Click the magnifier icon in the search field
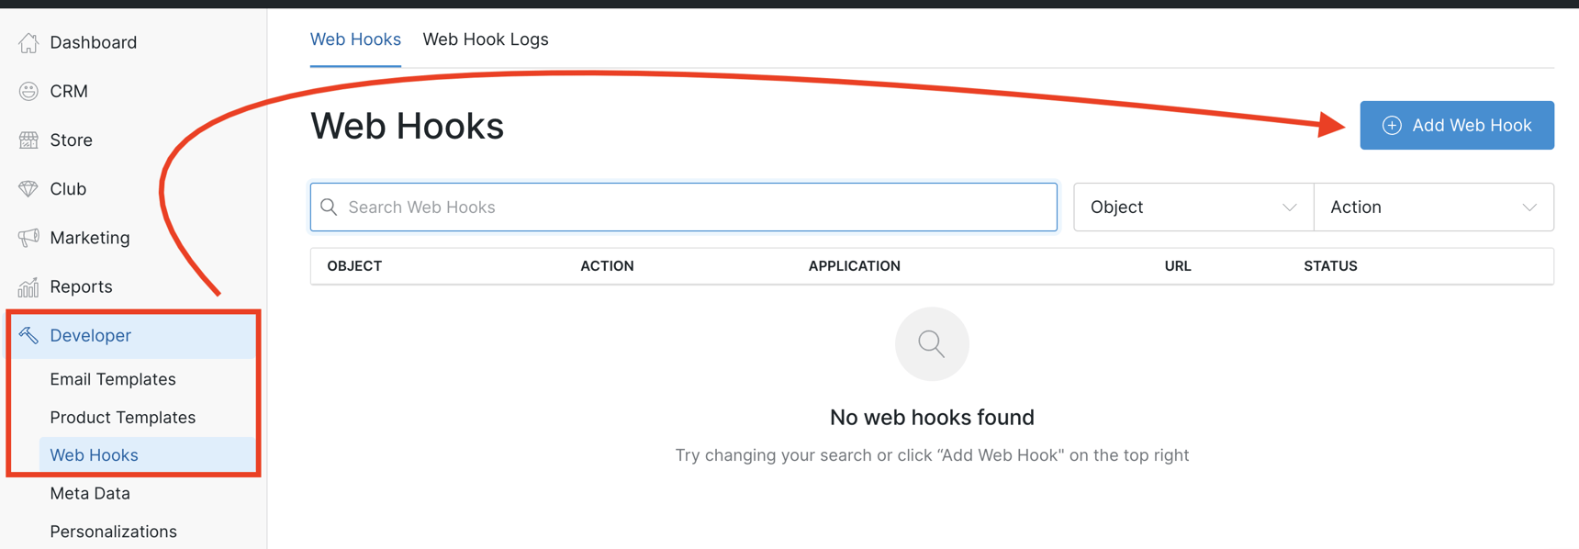This screenshot has width=1579, height=549. click(330, 207)
